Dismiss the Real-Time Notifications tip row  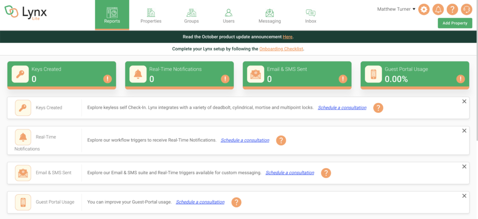[x=464, y=131]
